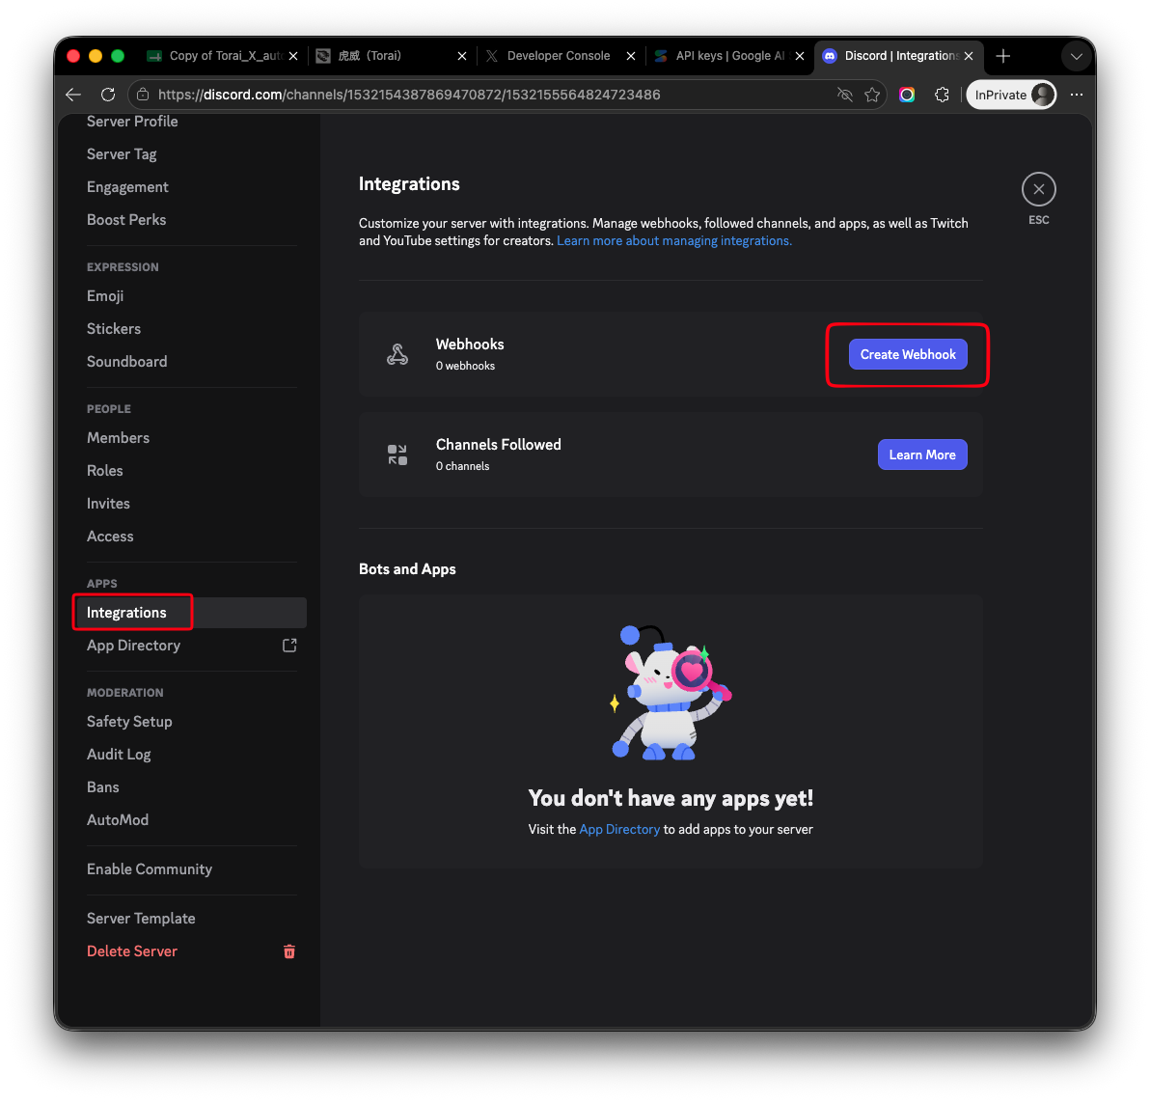Open a new tab with plus icon

1002,56
